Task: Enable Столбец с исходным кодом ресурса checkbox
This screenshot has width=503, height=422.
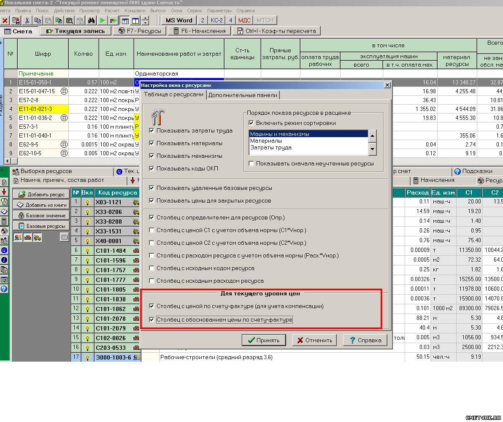Action: pos(152,268)
